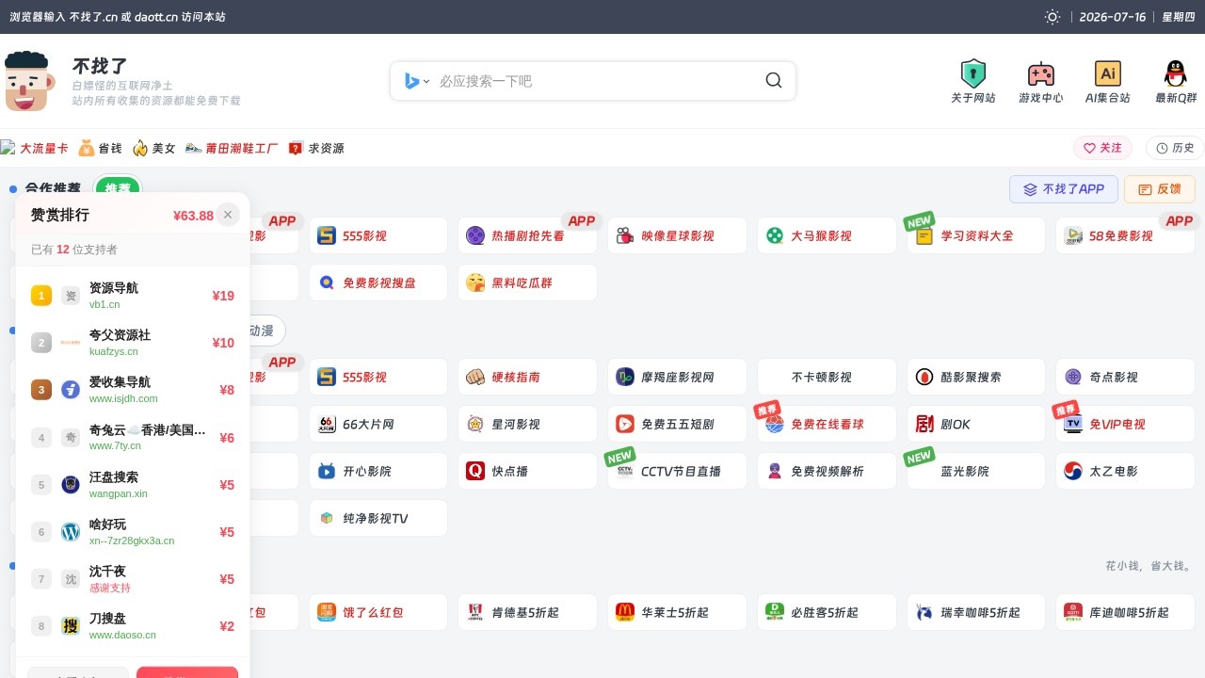Click 华莱士5折起 icon
Viewport: 1205px width, 678px height.
pos(625,612)
